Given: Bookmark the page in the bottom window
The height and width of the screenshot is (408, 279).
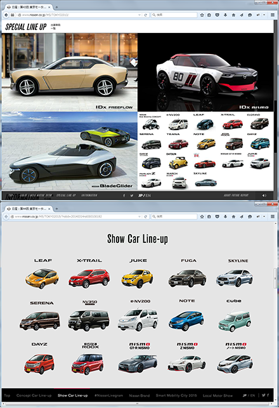Looking at the screenshot, I should (202, 216).
